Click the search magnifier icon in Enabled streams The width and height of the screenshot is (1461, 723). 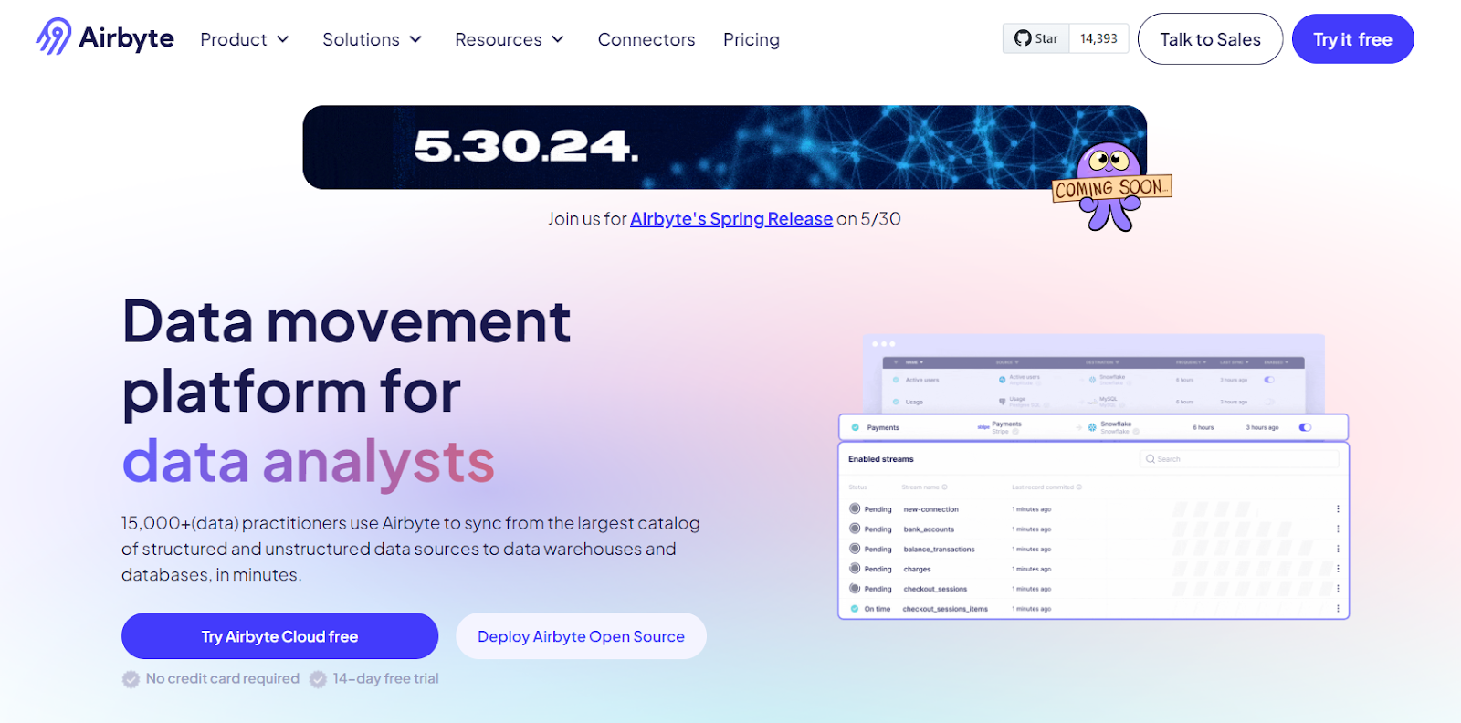tap(1151, 459)
